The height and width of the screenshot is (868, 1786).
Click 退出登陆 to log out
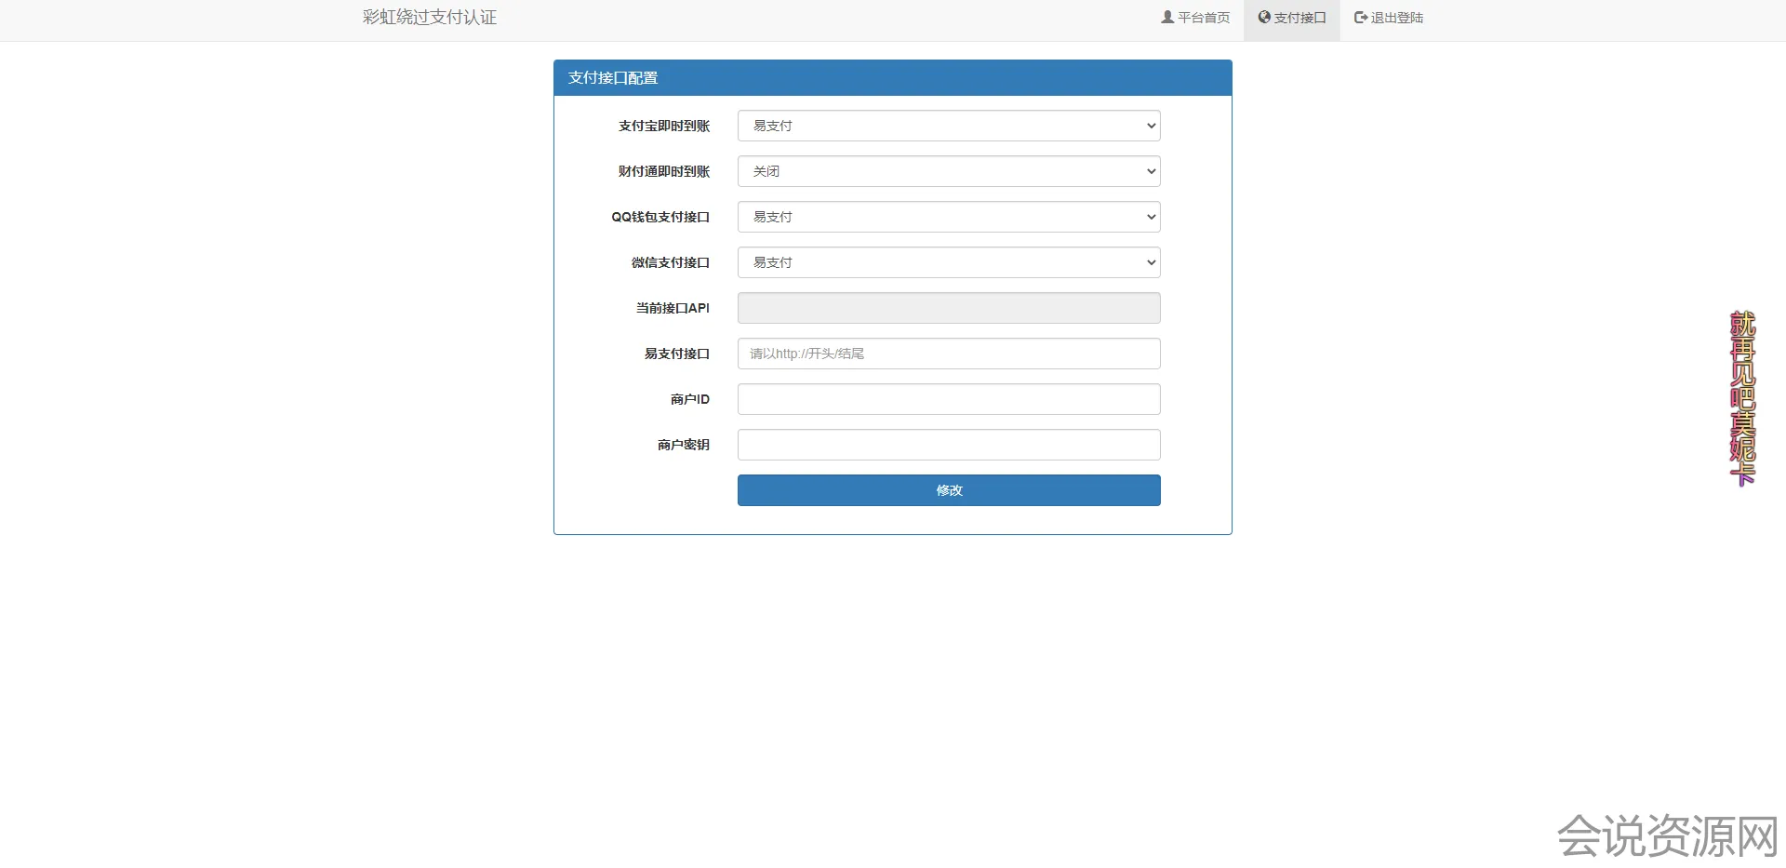1396,18
